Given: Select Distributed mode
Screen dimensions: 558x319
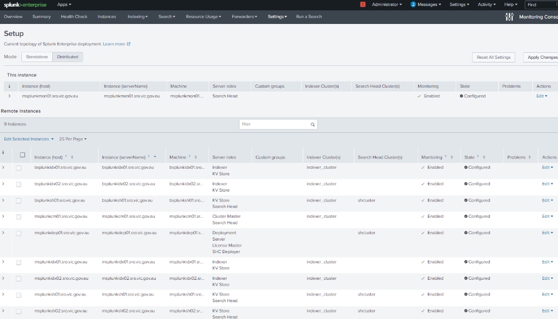Looking at the screenshot, I should [x=68, y=57].
